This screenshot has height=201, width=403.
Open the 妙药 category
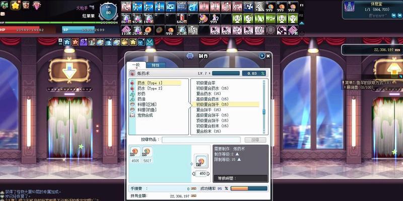tap(141, 94)
